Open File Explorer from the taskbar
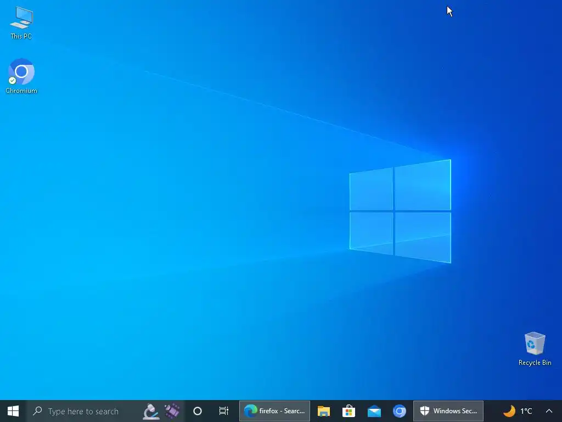 324,411
